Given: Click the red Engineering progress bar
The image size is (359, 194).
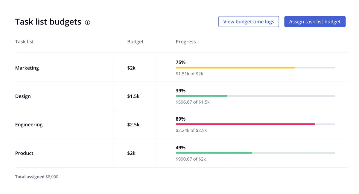Looking at the screenshot, I should [245, 124].
